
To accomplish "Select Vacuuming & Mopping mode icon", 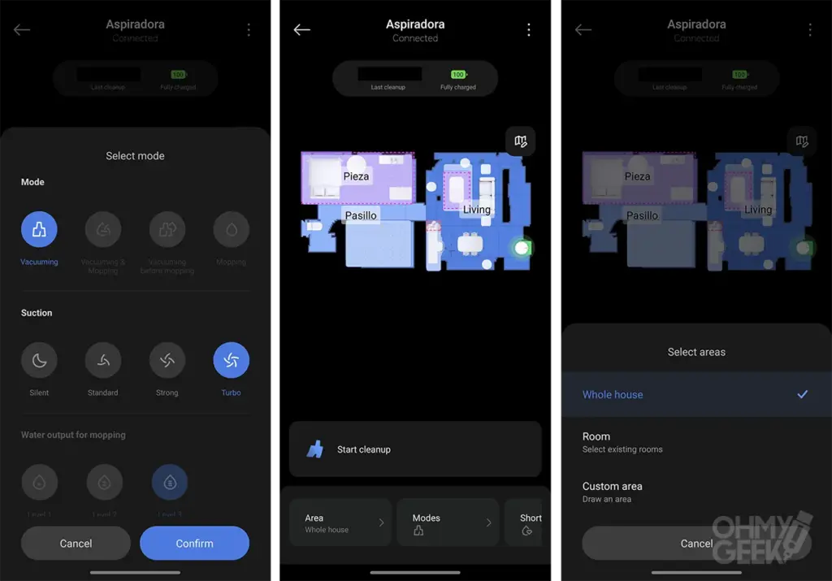I will click(103, 229).
